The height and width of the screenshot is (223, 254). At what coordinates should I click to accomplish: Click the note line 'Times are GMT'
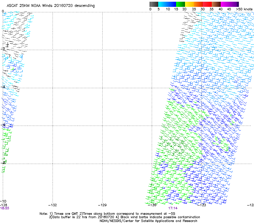coord(66,214)
